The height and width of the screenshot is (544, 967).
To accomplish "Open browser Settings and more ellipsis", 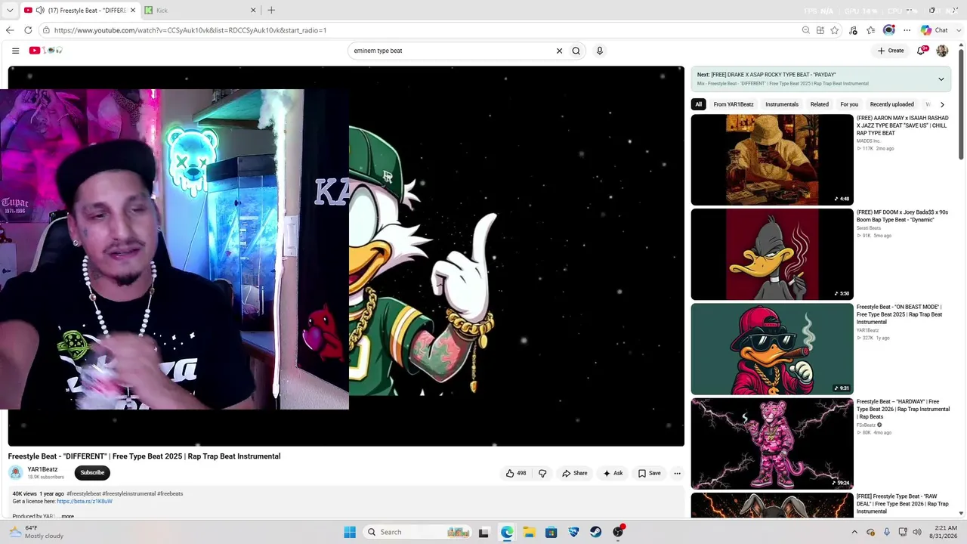I will click(x=907, y=30).
